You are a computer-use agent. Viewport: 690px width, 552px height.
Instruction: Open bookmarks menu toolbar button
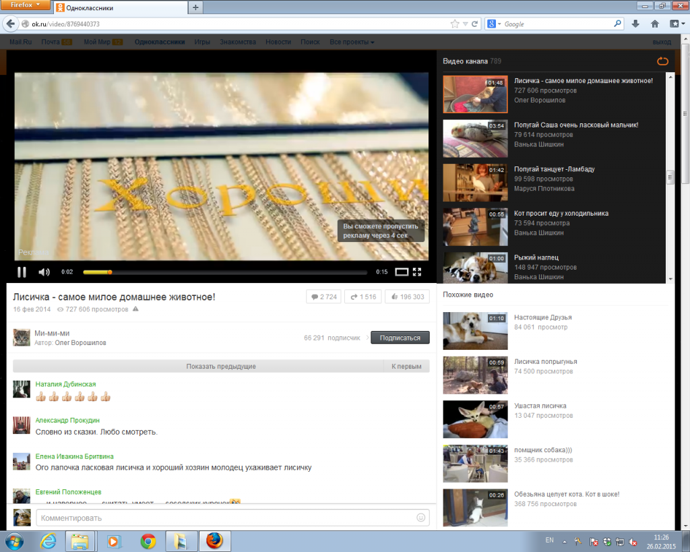[676, 24]
